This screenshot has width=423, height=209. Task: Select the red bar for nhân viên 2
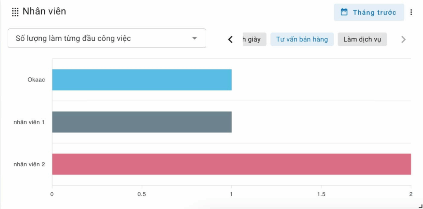pyautogui.click(x=231, y=164)
